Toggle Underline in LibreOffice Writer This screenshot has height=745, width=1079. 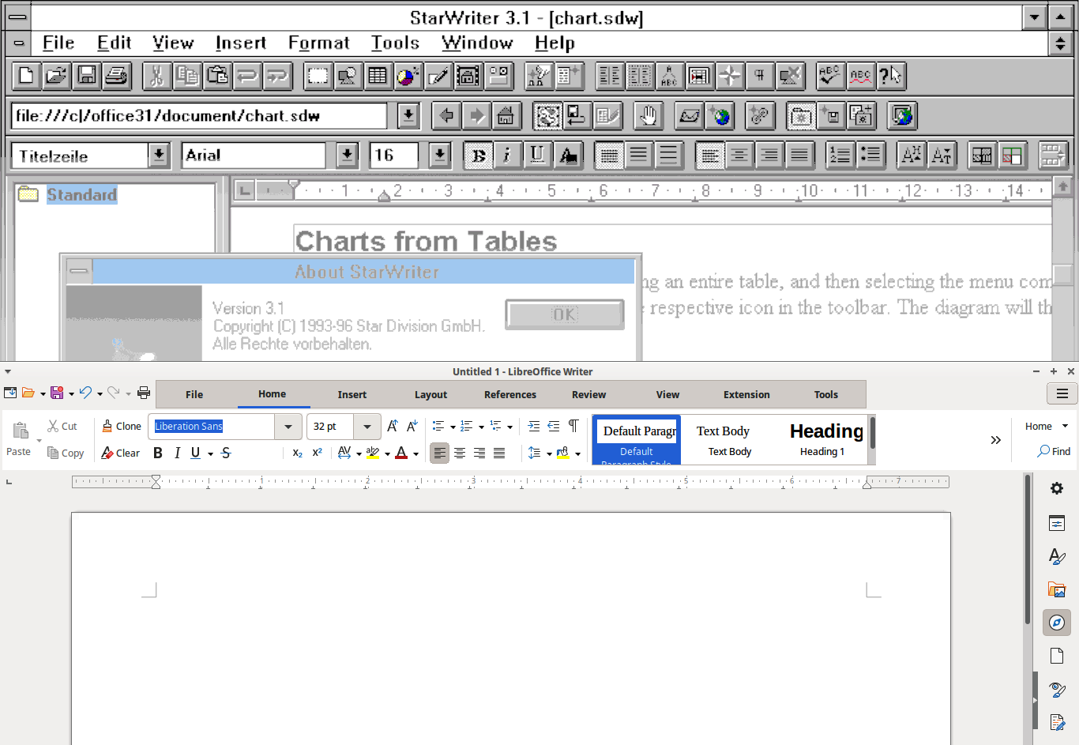pos(195,453)
